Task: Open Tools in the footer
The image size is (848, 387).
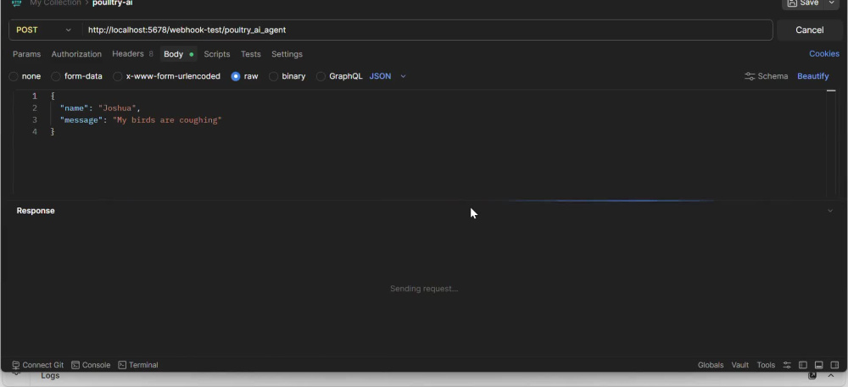Action: 766,365
